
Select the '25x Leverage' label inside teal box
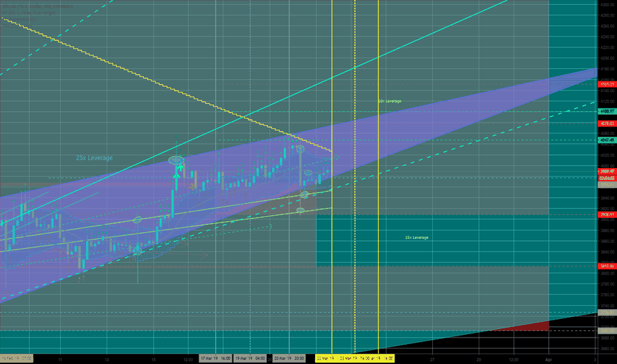pyautogui.click(x=416, y=238)
